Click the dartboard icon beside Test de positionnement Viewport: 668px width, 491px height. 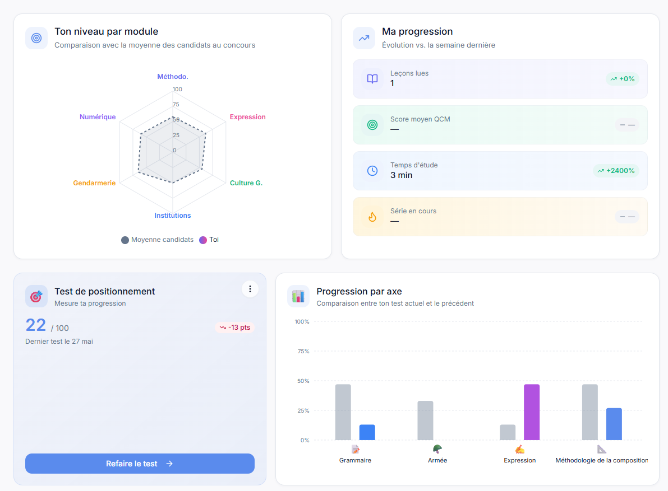coord(36,296)
